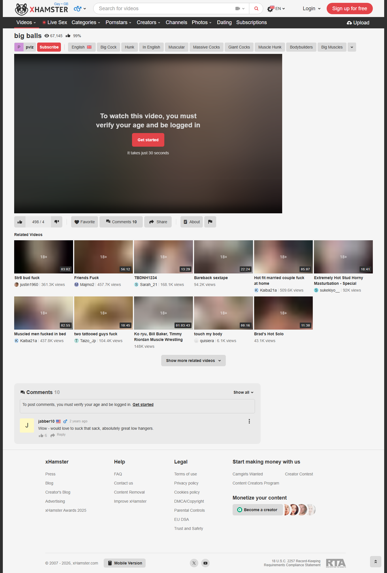Reply to jabber10's comment
This screenshot has width=387, height=573.
click(x=58, y=435)
